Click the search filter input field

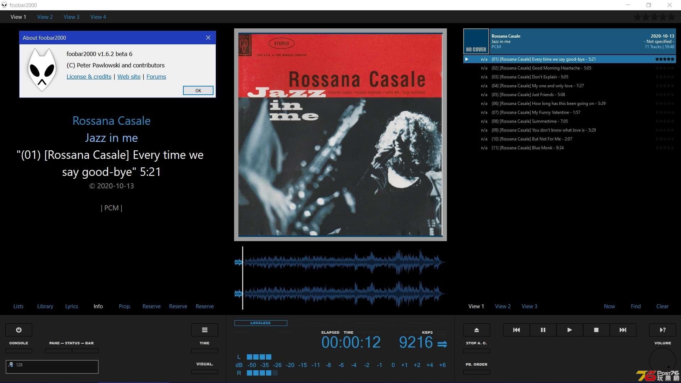(x=52, y=367)
